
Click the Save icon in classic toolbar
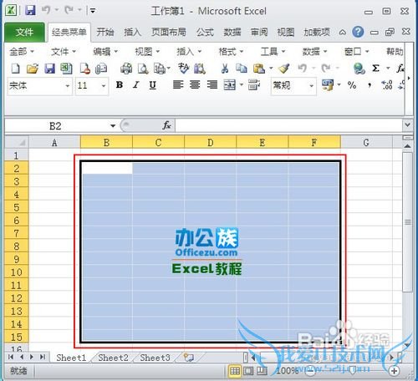point(49,69)
